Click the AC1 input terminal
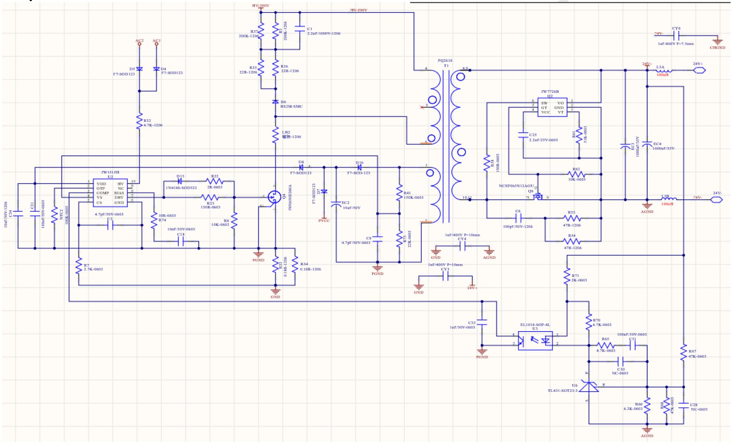The height and width of the screenshot is (447, 733). click(156, 42)
